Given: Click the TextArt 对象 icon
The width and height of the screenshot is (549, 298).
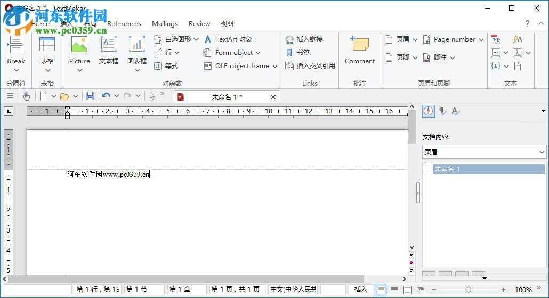Looking at the screenshot, I should (208, 39).
